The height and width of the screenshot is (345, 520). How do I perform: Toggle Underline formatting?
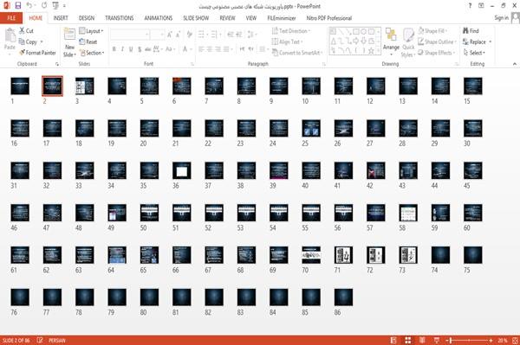[x=131, y=49]
